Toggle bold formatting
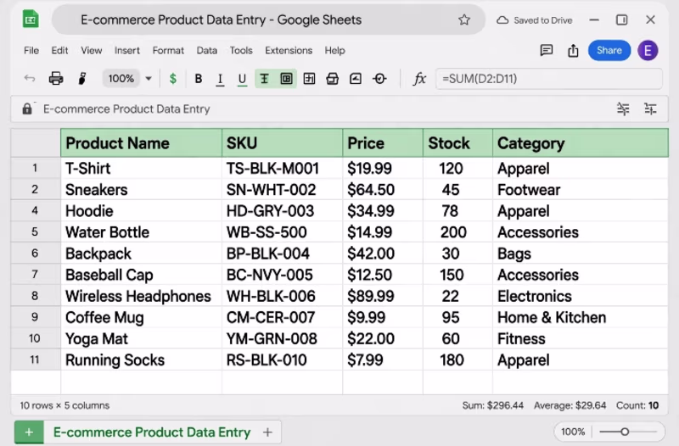This screenshot has width=679, height=446. click(199, 79)
